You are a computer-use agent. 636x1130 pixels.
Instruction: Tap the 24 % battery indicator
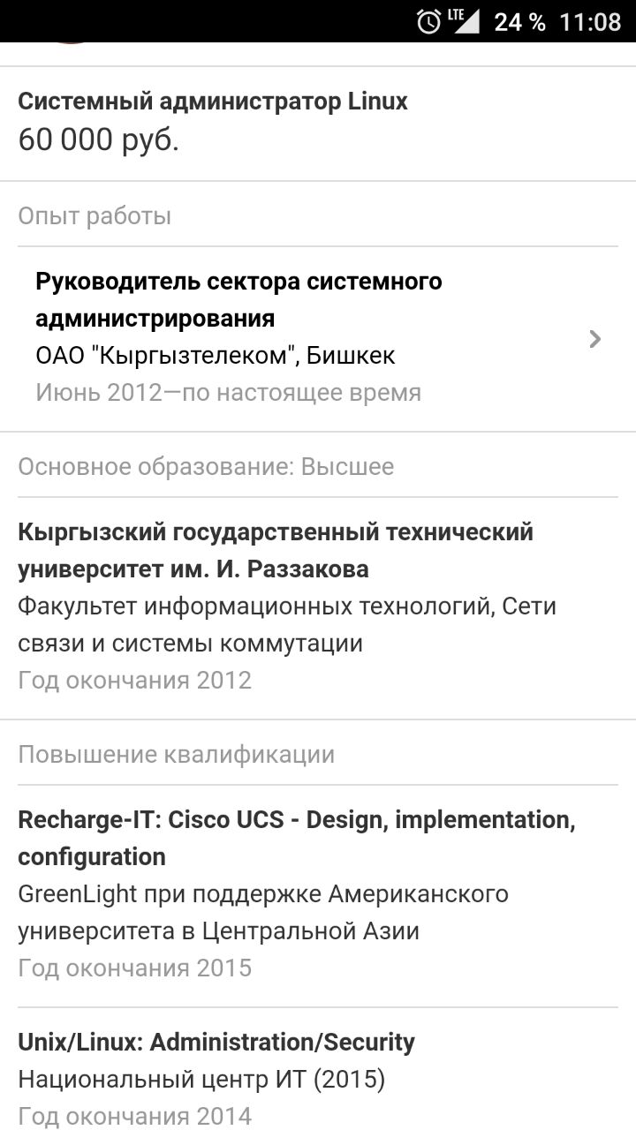[519, 22]
